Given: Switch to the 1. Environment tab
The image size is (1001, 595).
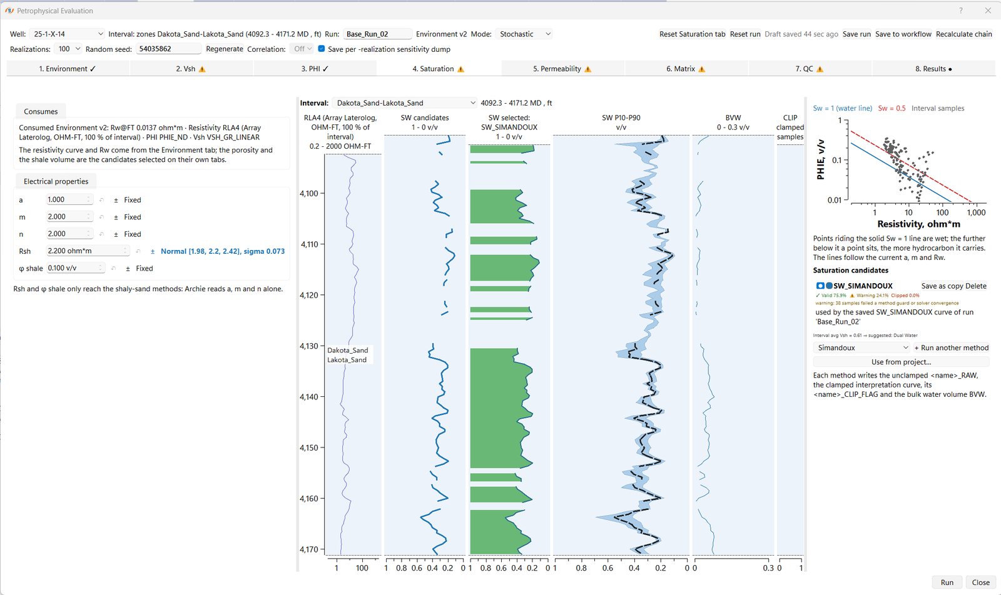Looking at the screenshot, I should point(68,69).
